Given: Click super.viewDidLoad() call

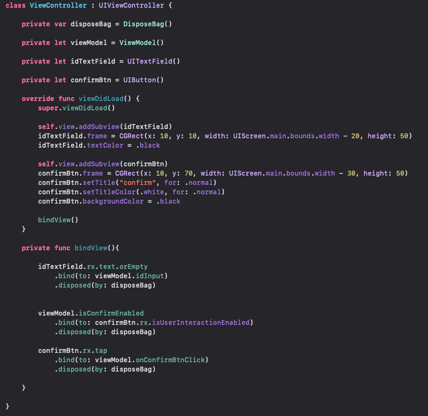Looking at the screenshot, I should point(76,108).
